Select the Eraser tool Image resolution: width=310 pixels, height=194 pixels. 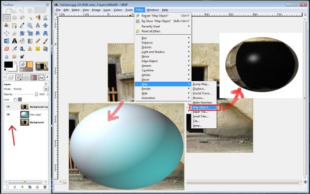point(7,49)
